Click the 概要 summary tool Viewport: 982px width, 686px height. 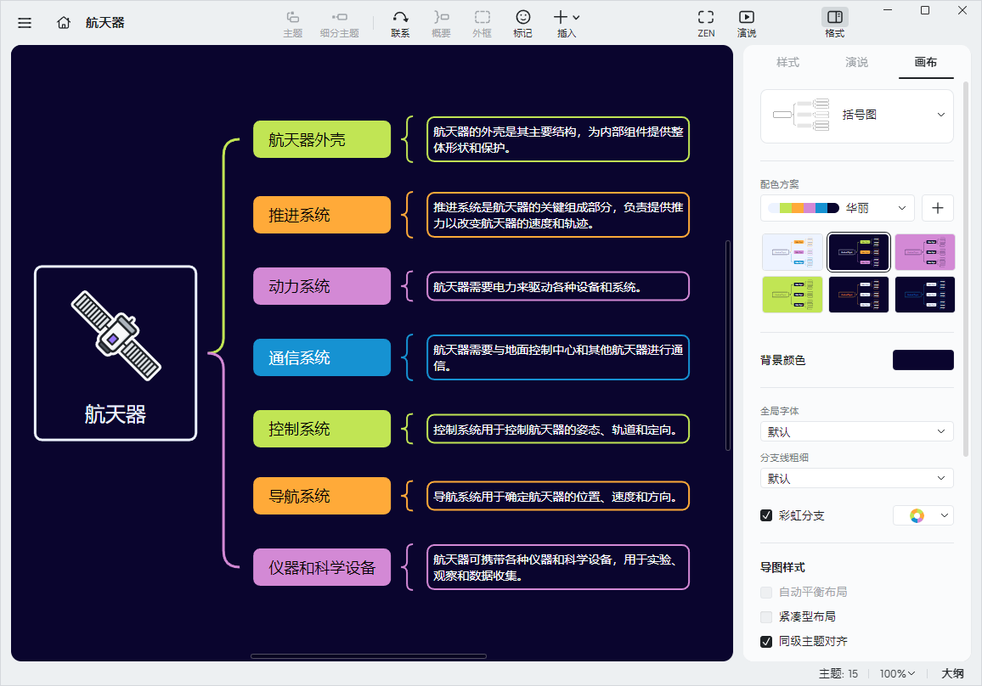click(x=441, y=23)
